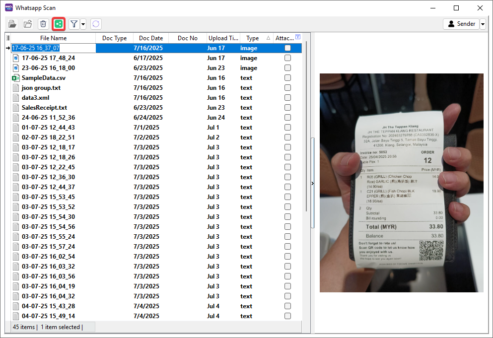Tick the checkbox for SalesReceipt.txt

click(287, 108)
